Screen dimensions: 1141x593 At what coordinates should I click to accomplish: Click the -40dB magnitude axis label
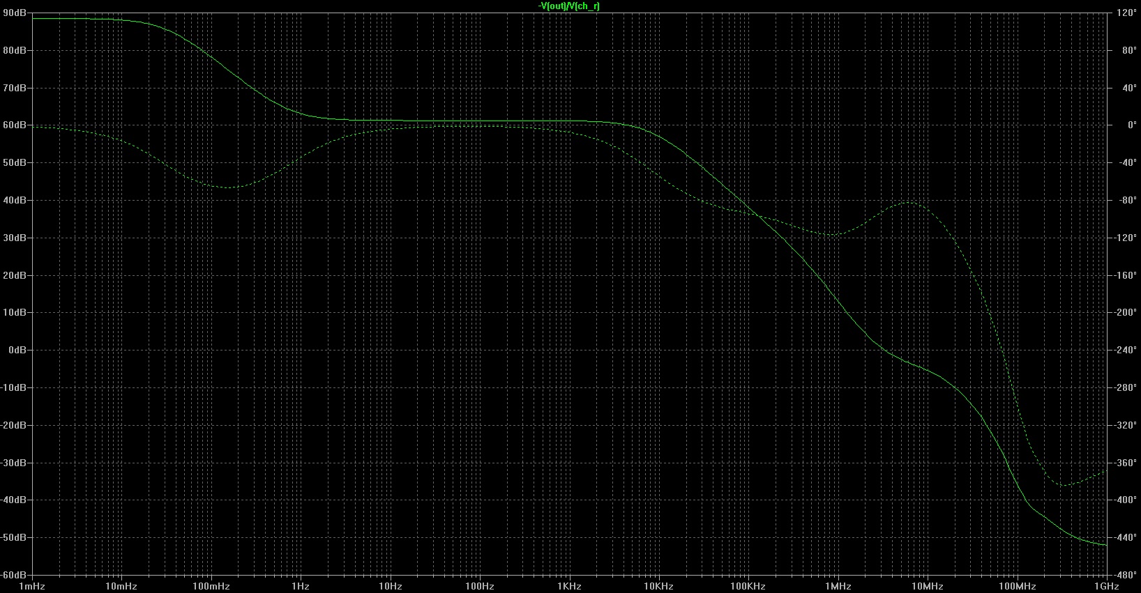point(13,500)
